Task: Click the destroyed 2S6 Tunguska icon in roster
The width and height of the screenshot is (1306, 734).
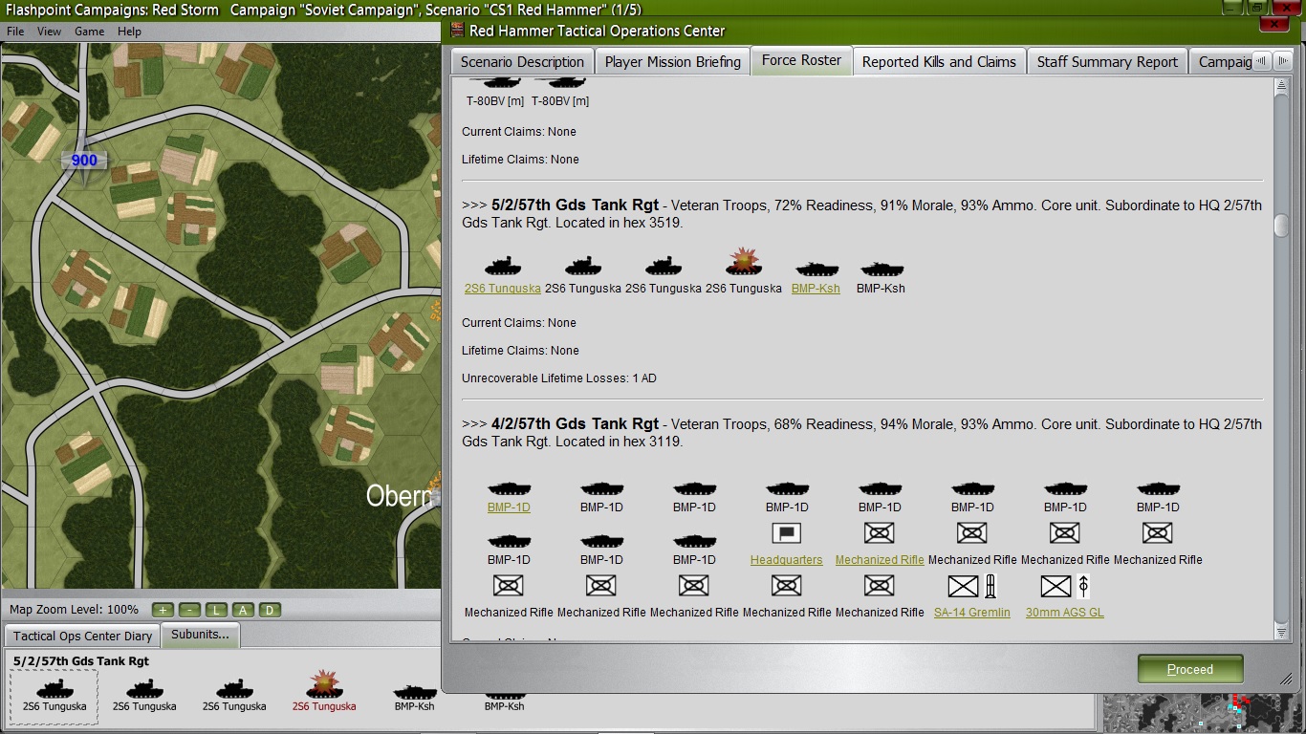Action: click(x=744, y=263)
